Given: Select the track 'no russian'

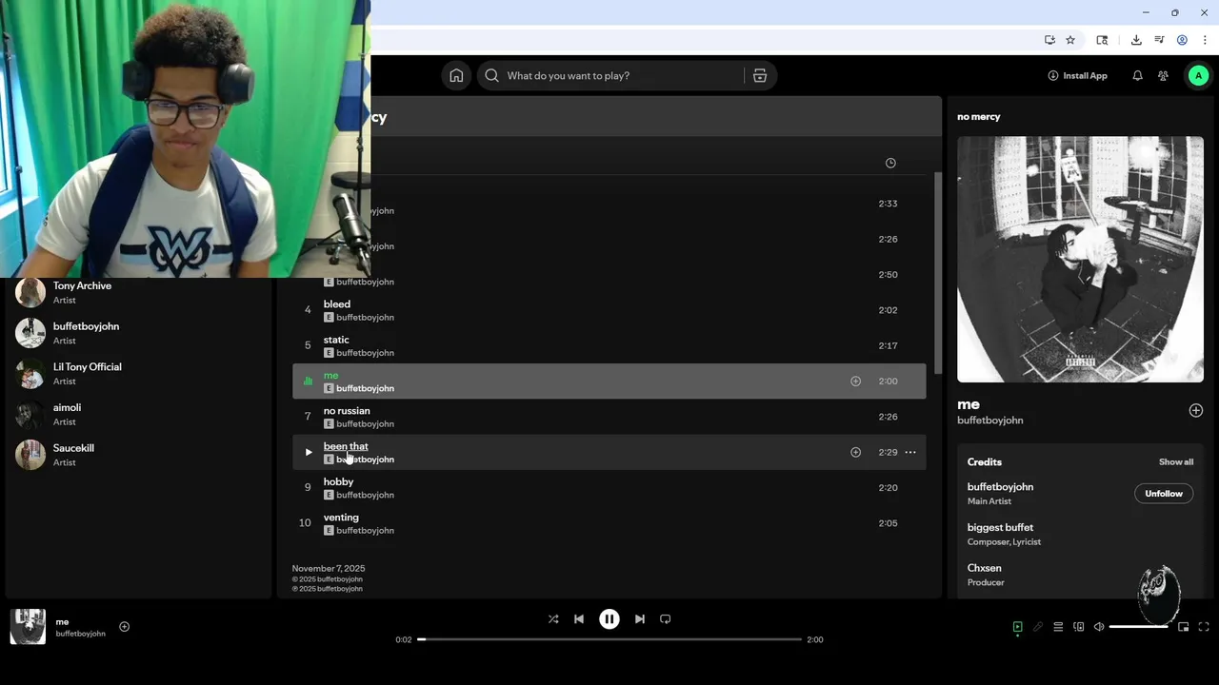Looking at the screenshot, I should coord(609,417).
